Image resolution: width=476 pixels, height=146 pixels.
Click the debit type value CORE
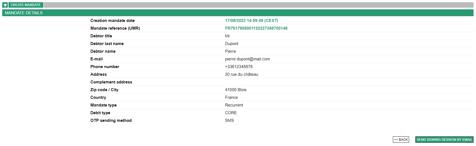(231, 113)
